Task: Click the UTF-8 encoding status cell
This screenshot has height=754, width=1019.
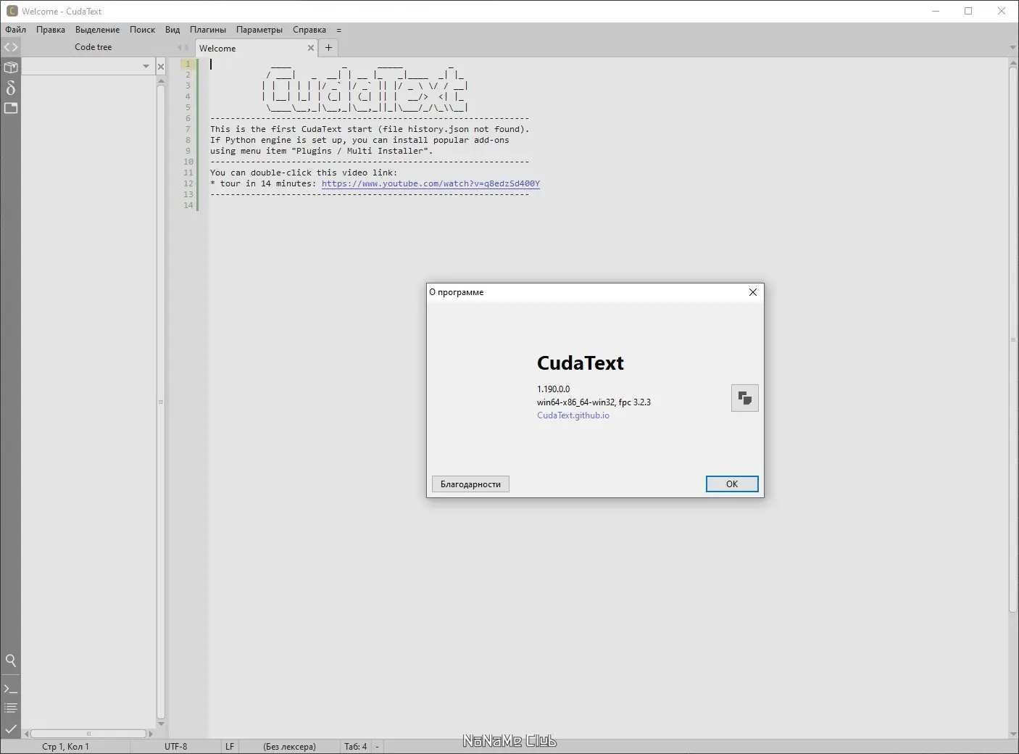Action: [x=175, y=746]
